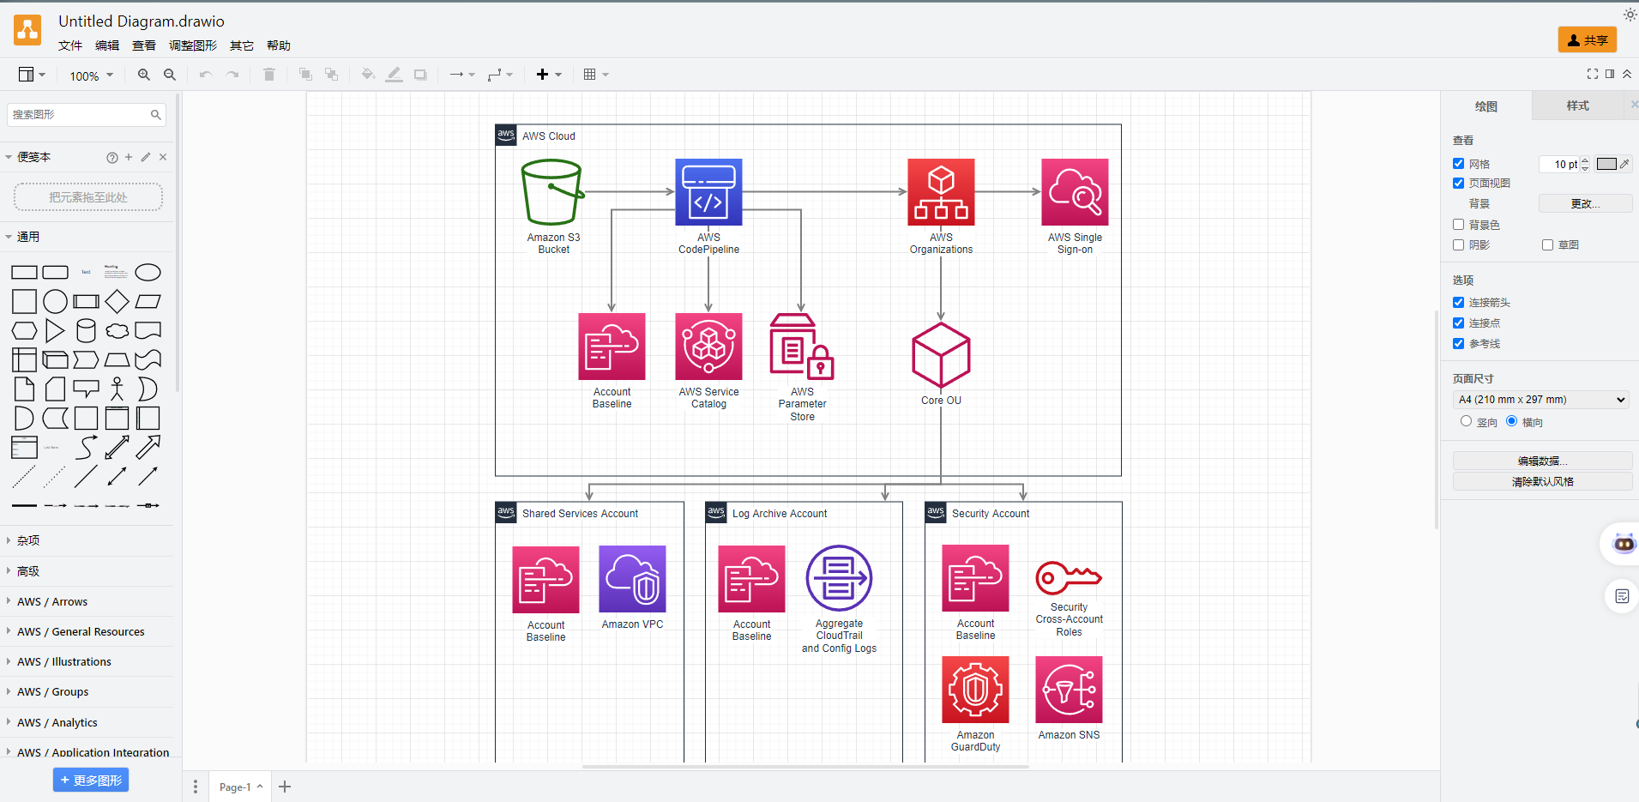Pick the diamond shape from general palette
This screenshot has width=1639, height=802.
click(x=118, y=302)
